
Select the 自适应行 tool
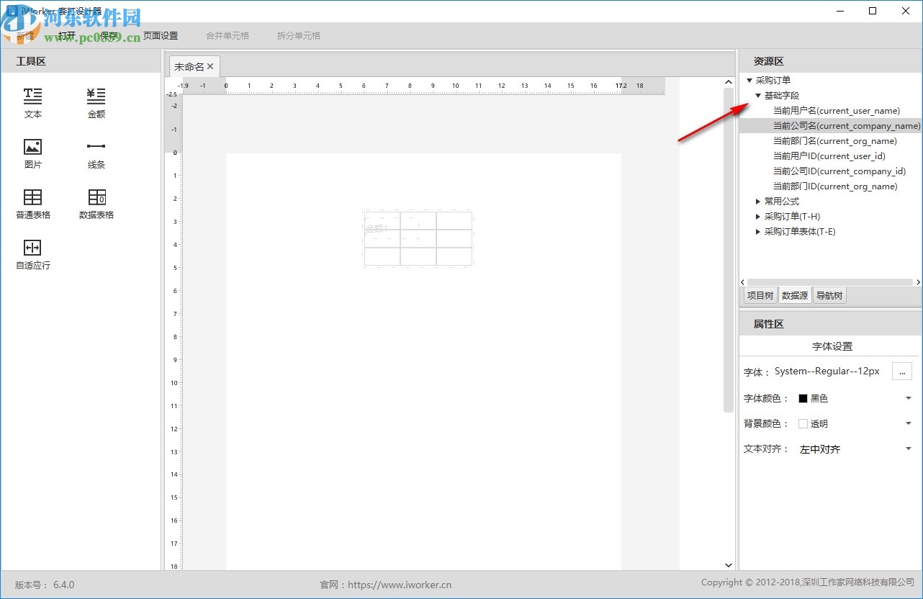click(x=32, y=254)
